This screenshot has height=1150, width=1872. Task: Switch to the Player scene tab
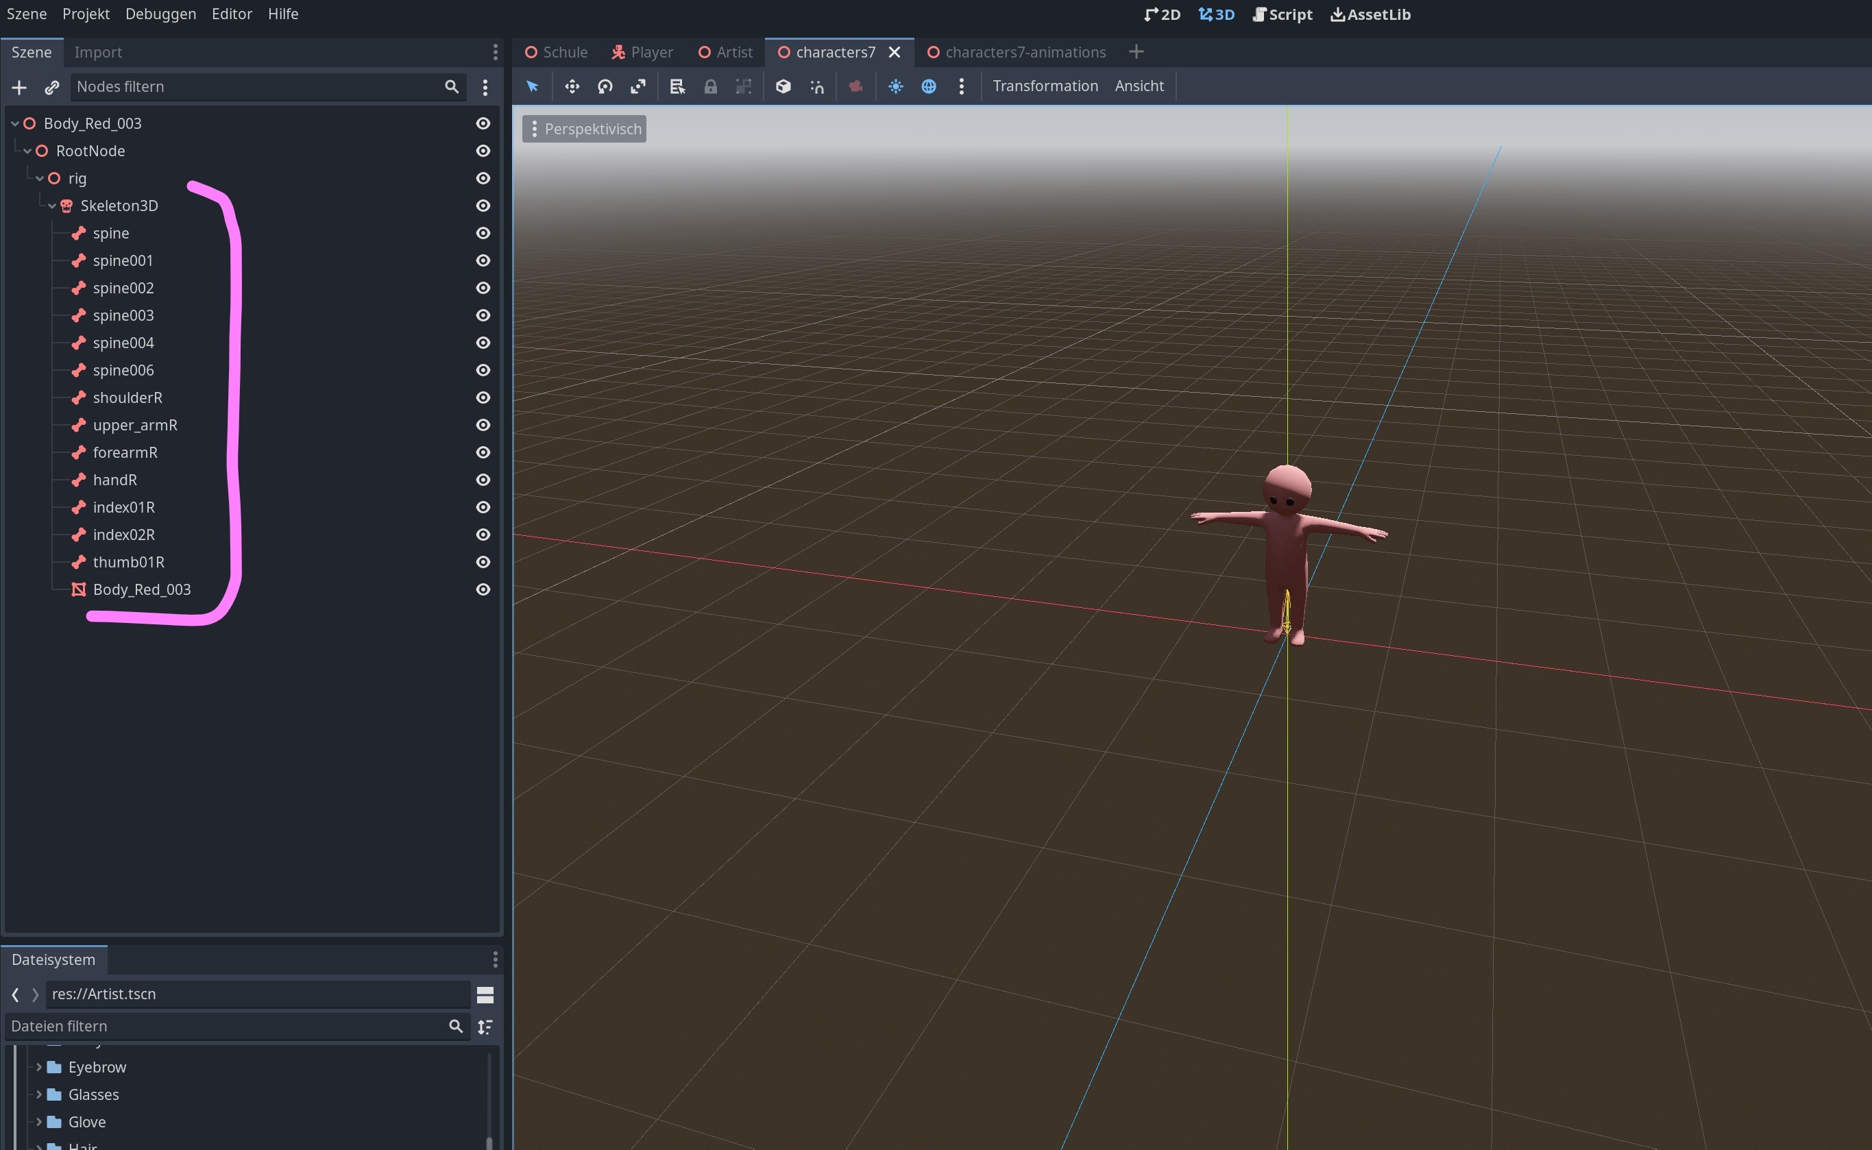643,51
